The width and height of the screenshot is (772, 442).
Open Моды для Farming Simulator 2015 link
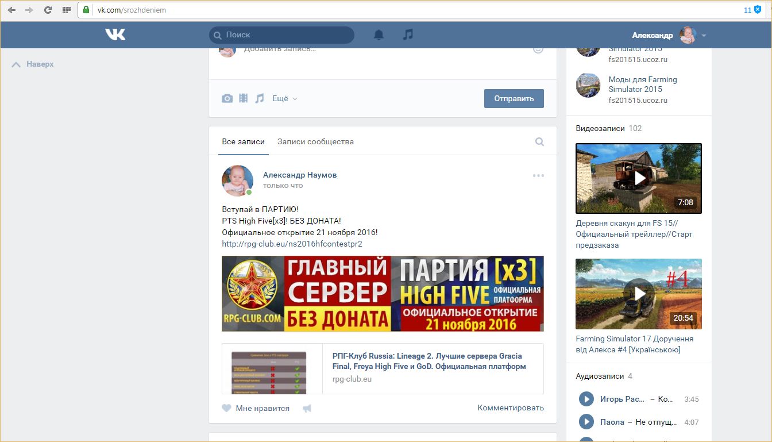click(x=643, y=84)
